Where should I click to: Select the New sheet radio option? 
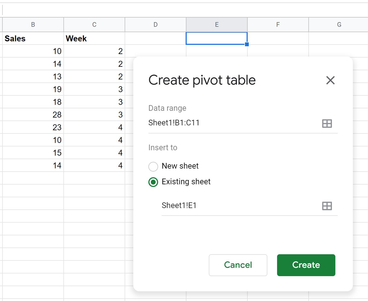point(153,166)
